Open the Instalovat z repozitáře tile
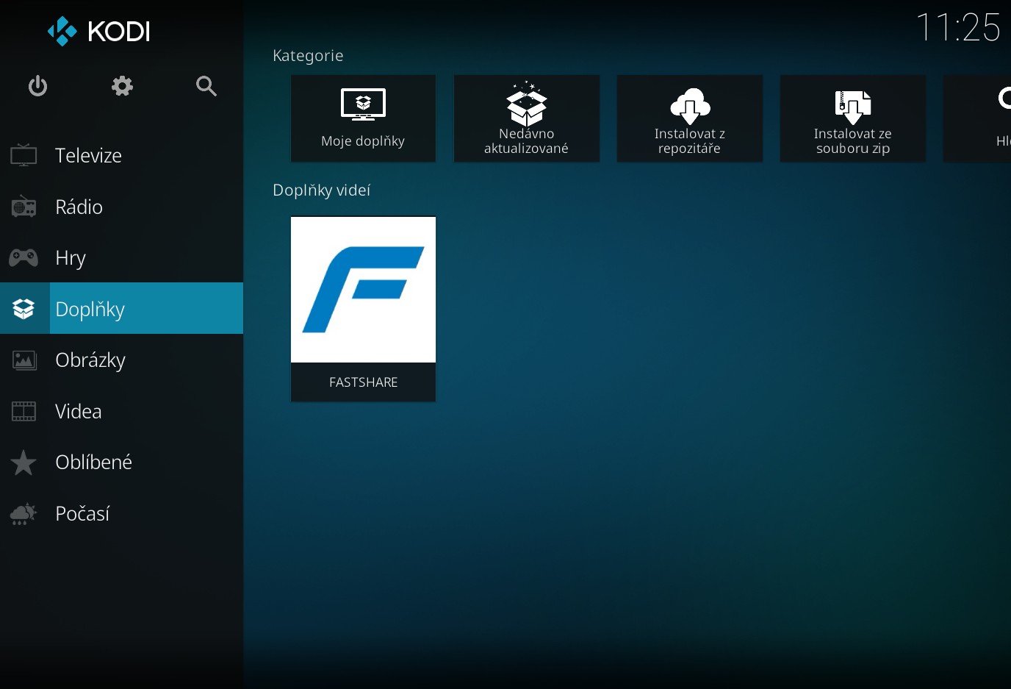 (x=689, y=118)
